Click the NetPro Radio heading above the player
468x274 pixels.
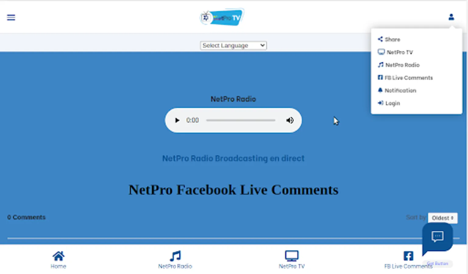233,99
